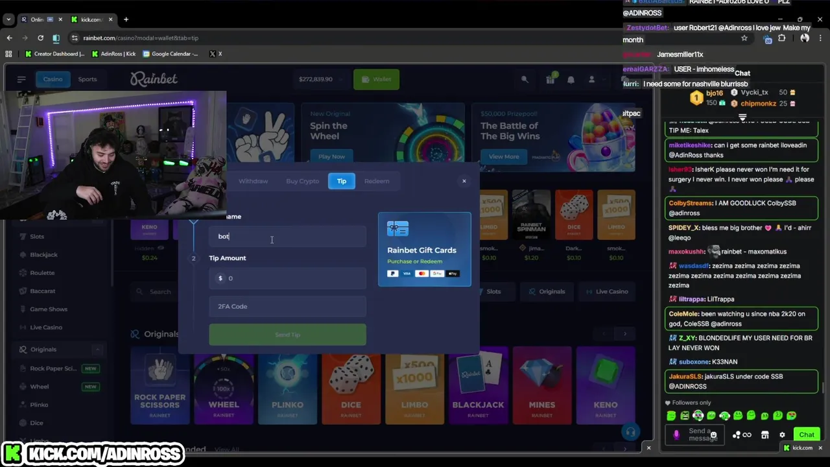Open Creator Dashboard bookmark
The height and width of the screenshot is (467, 830).
[x=55, y=54]
